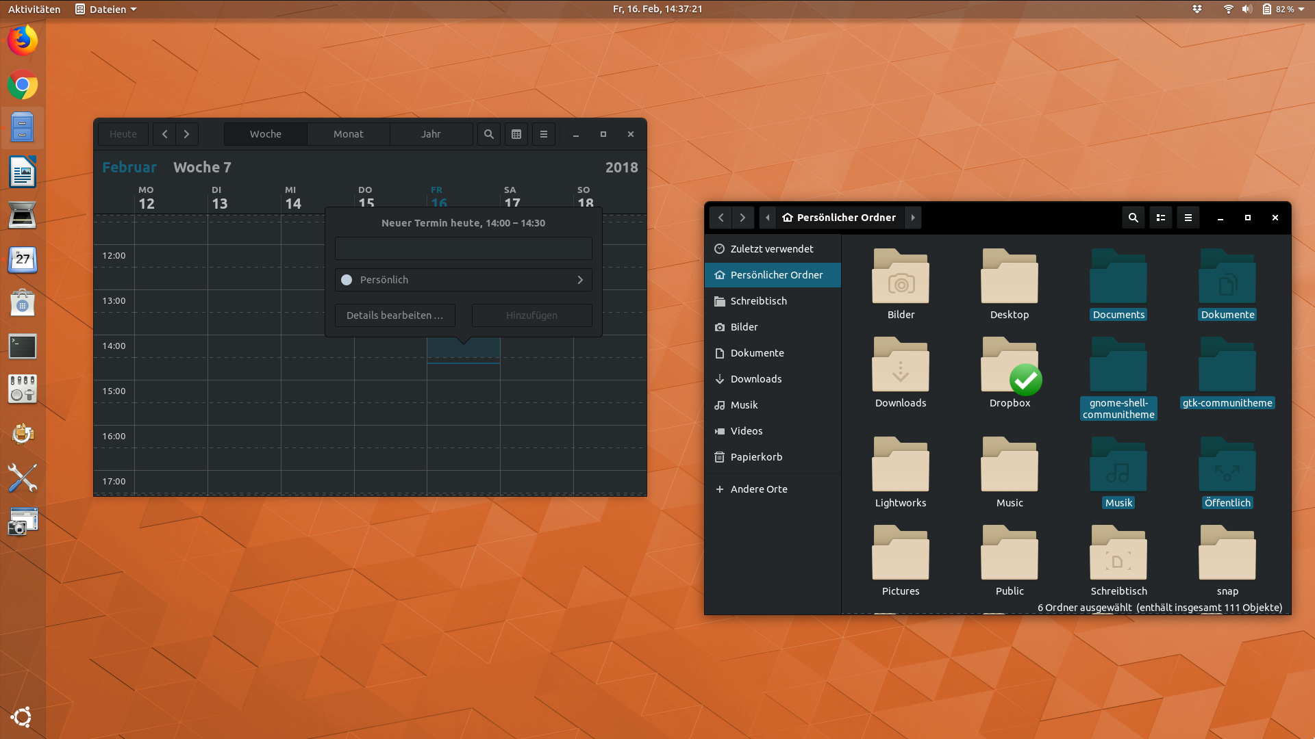Go to next week in calendar
Image resolution: width=1315 pixels, height=739 pixels.
coord(186,134)
